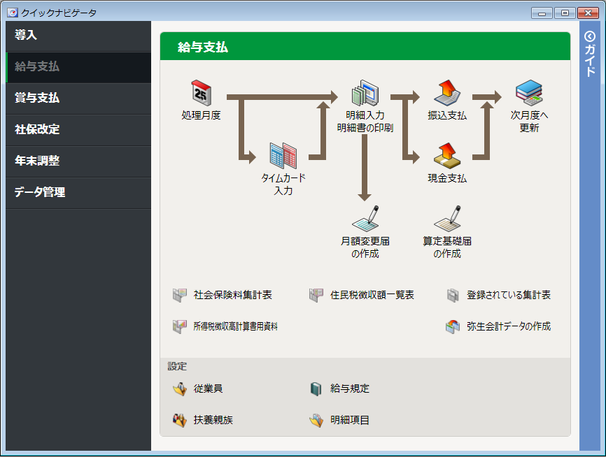Click the 処理月度 calendar icon

pyautogui.click(x=201, y=92)
